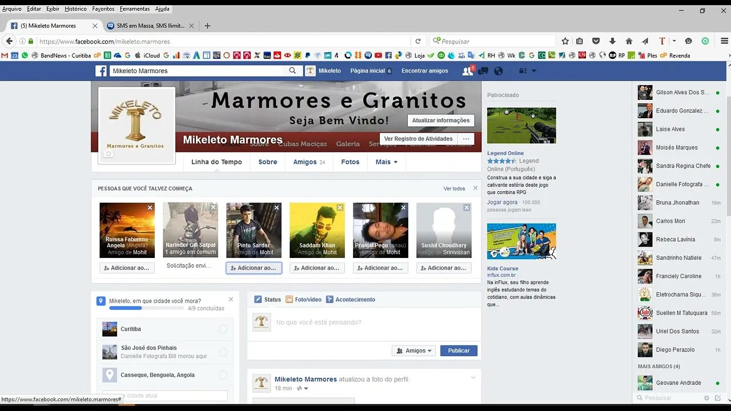The height and width of the screenshot is (411, 731).
Task: Click the Ver todos link
Action: click(x=454, y=188)
